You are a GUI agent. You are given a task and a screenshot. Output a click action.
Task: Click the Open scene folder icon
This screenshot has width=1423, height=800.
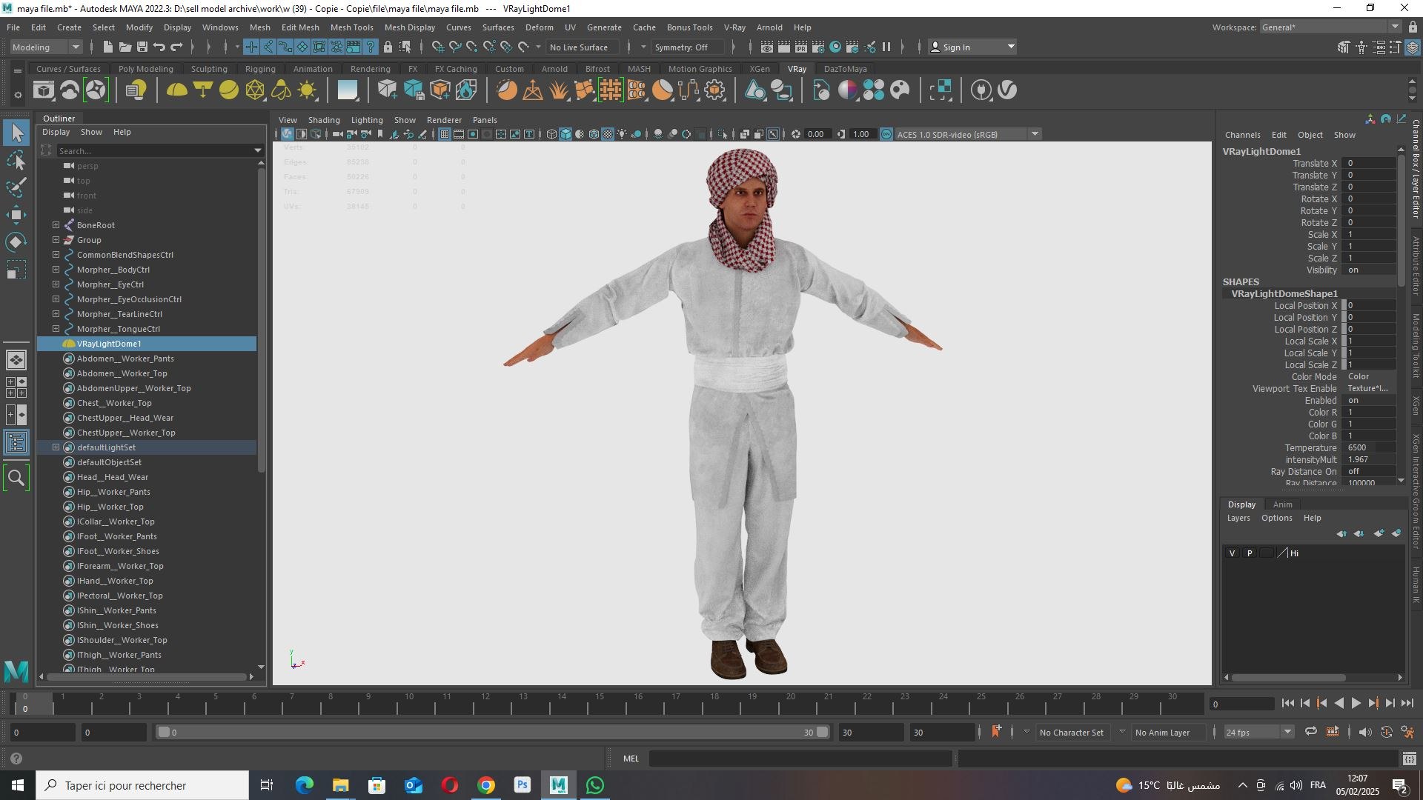(125, 47)
